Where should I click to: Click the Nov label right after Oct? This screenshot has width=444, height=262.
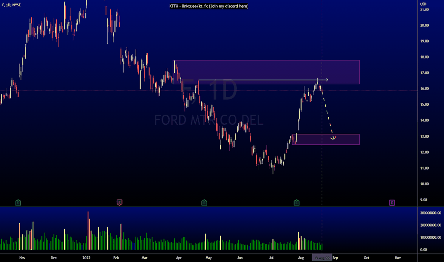pyautogui.click(x=398, y=258)
